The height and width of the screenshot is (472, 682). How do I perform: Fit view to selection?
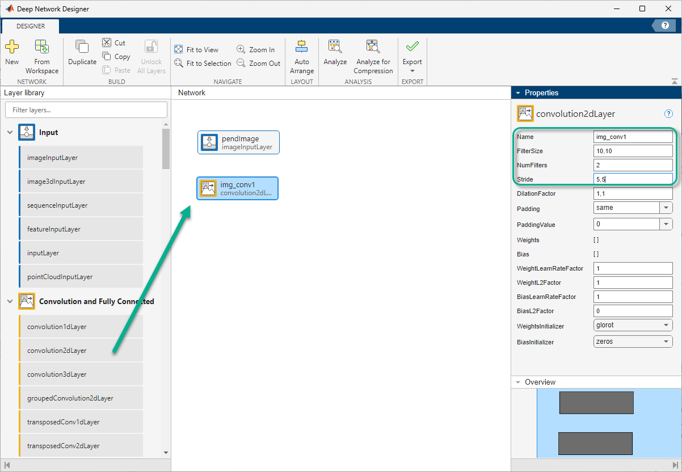click(203, 64)
